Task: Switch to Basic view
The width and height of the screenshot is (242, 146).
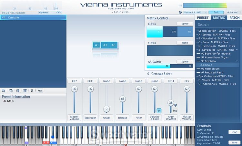Action: pyautogui.click(x=216, y=12)
